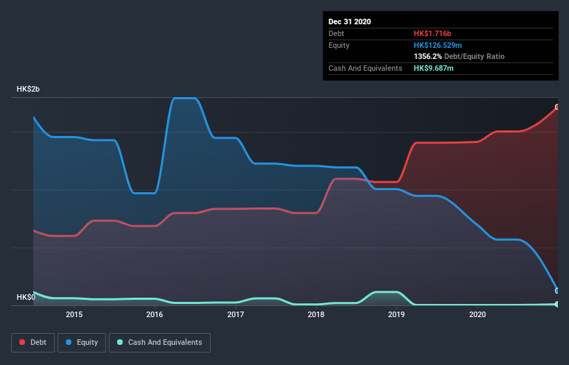Select the blue Equity endpoint marker
The image size is (569, 365).
pos(557,291)
